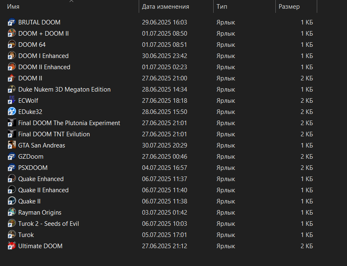Screen dimensions: 347x266
Task: Click the date 29.06.2025 16:03
Action: [x=164, y=22]
